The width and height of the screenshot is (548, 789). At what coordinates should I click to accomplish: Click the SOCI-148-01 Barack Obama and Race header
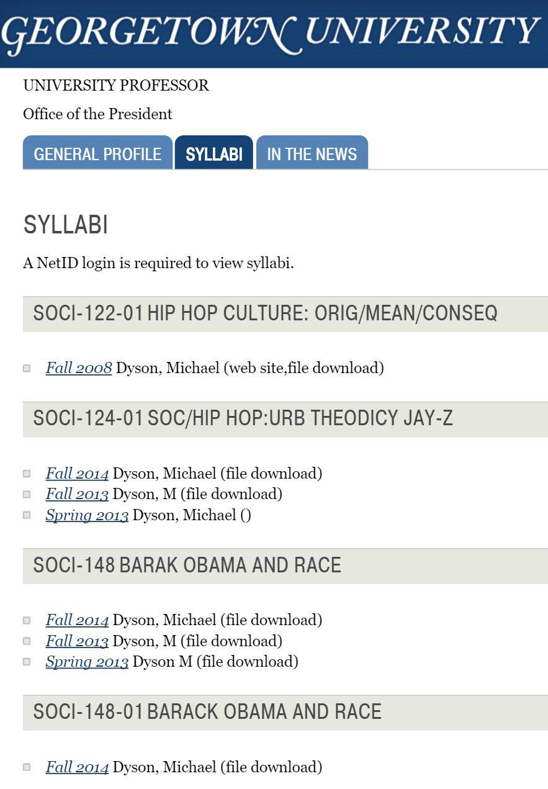[x=285, y=712]
